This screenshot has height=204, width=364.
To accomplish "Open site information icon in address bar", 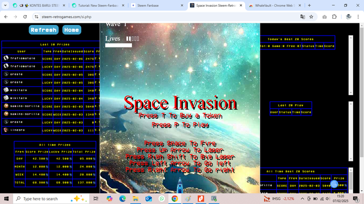I will point(36,17).
